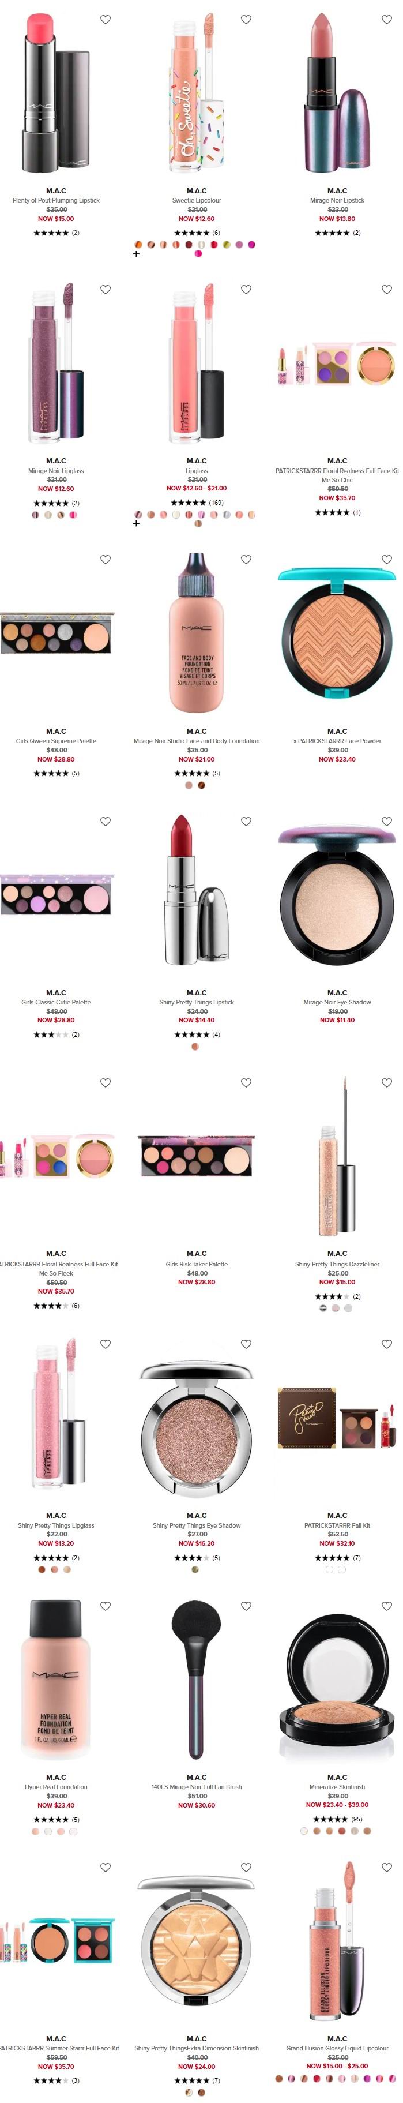The image size is (403, 2103).
Task: Wishlist heart for Mirage Noir Eye Shadow
Action: [x=387, y=821]
